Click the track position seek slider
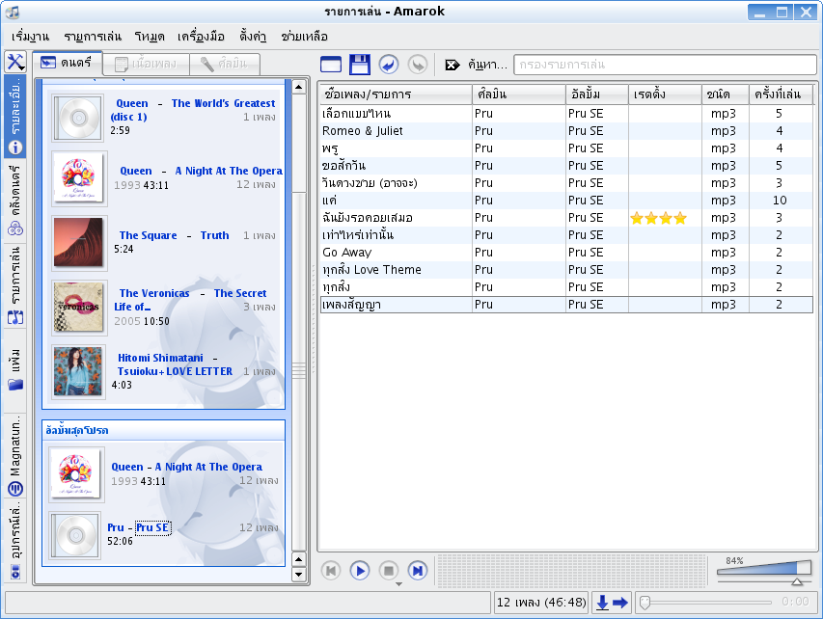The image size is (823, 619). pos(706,603)
